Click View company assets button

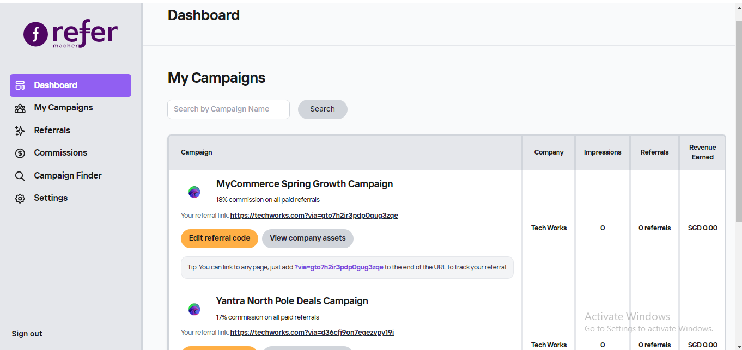click(x=307, y=238)
